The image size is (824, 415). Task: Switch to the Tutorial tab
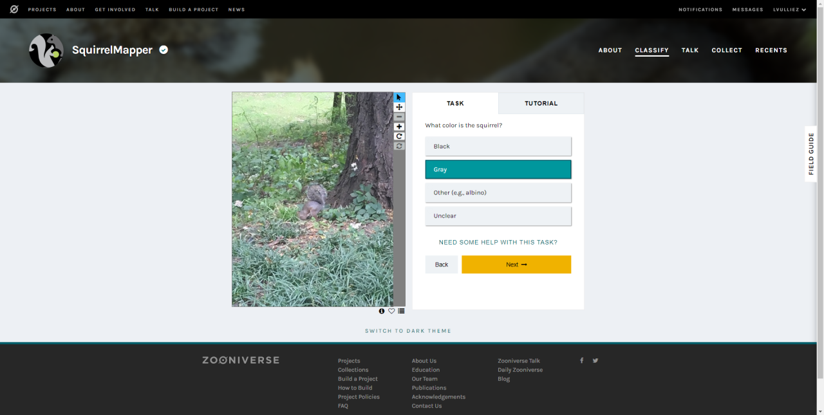(541, 103)
